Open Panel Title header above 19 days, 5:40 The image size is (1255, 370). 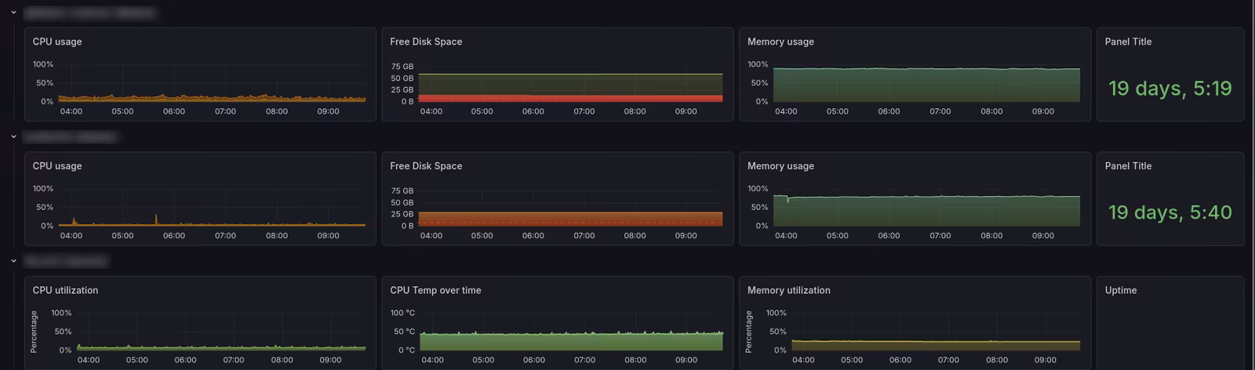tap(1128, 165)
